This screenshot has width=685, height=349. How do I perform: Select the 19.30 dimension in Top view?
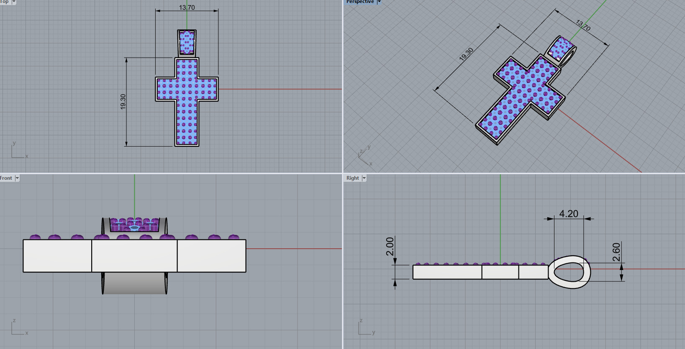point(123,102)
